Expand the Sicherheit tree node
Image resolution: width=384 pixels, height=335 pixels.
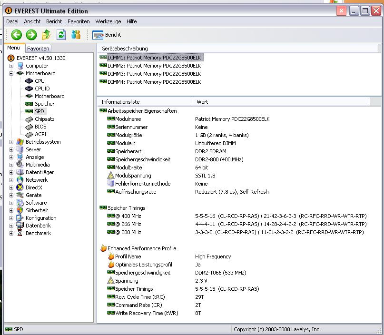point(11,211)
